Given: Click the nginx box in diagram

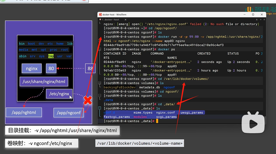Looking at the screenshot, I should tap(32, 69).
